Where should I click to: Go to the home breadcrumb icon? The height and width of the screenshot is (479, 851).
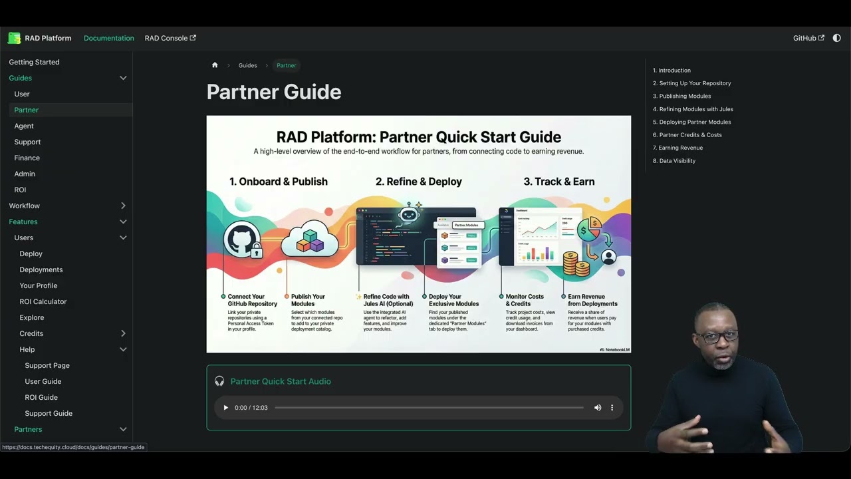215,65
